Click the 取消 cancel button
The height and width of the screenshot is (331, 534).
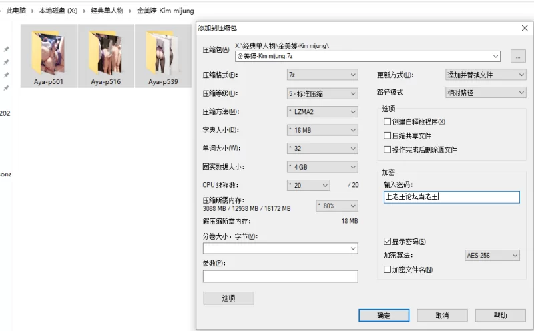coord(442,316)
